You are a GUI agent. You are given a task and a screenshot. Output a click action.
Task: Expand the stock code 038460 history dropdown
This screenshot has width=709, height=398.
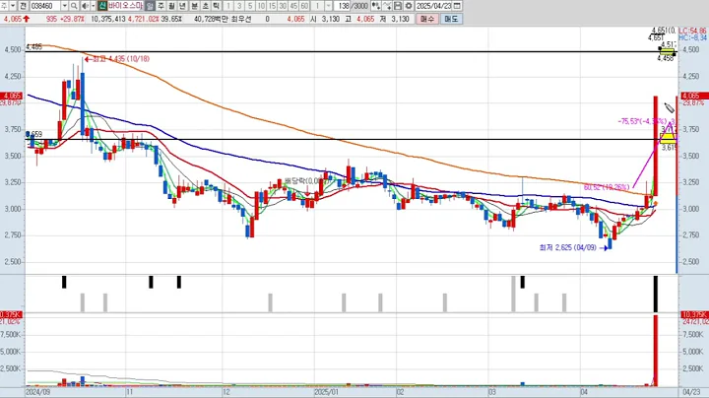coord(64,6)
